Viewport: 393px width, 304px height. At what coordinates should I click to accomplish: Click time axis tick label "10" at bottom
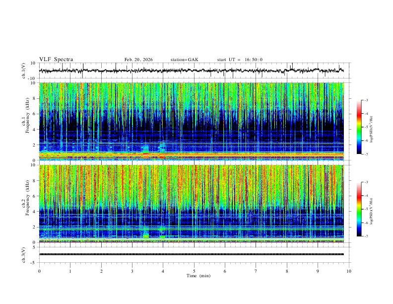[349, 271]
